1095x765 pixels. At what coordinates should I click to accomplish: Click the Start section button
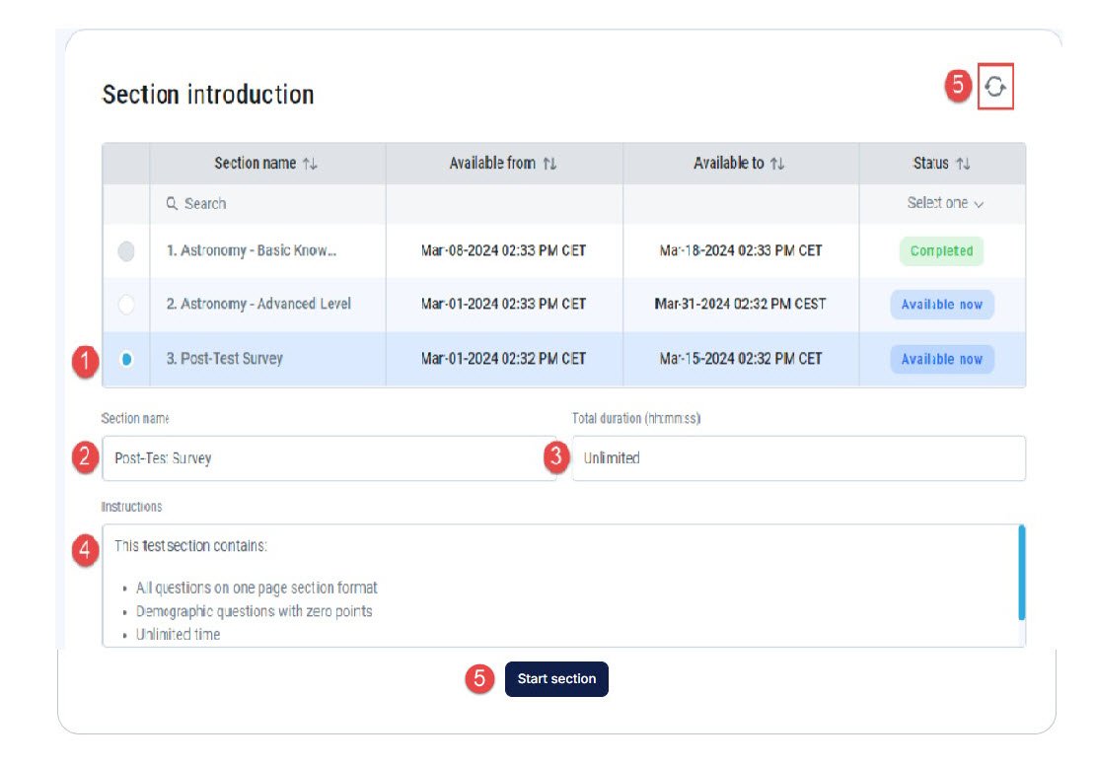click(556, 679)
